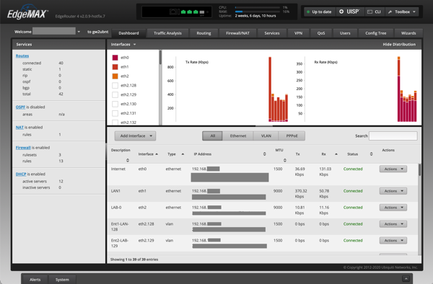Image resolution: width=433 pixels, height=284 pixels.
Task: Enable eth2.129 checkbox in interface legend
Action: point(115,94)
